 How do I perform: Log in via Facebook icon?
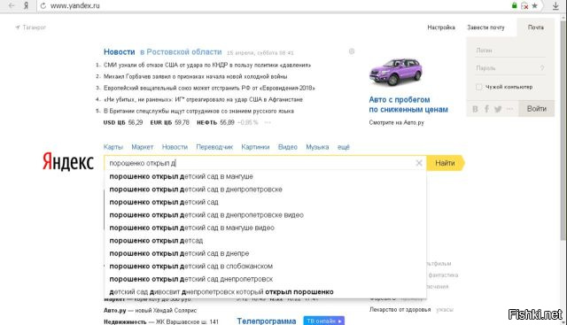point(486,109)
